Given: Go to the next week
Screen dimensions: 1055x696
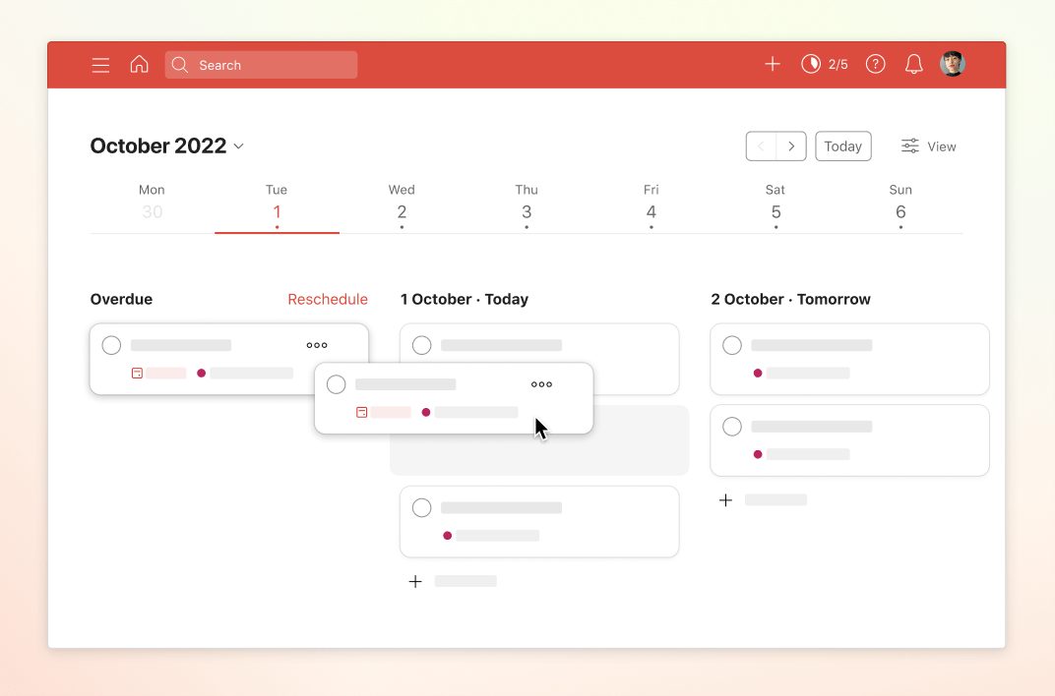Looking at the screenshot, I should 791,146.
